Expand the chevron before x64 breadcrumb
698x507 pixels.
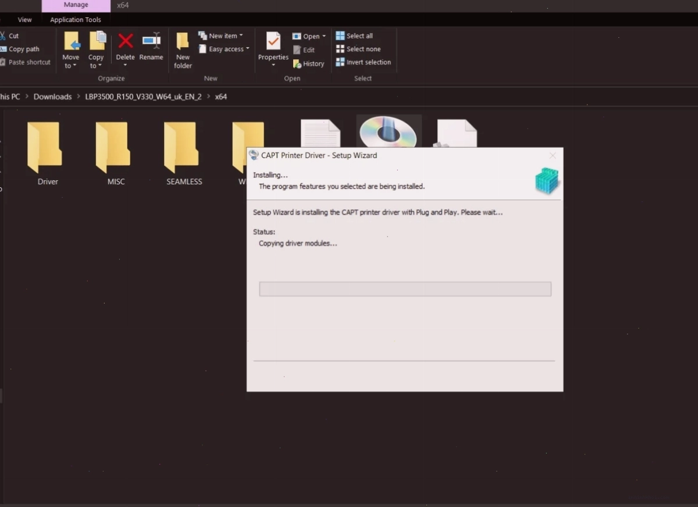tap(208, 97)
